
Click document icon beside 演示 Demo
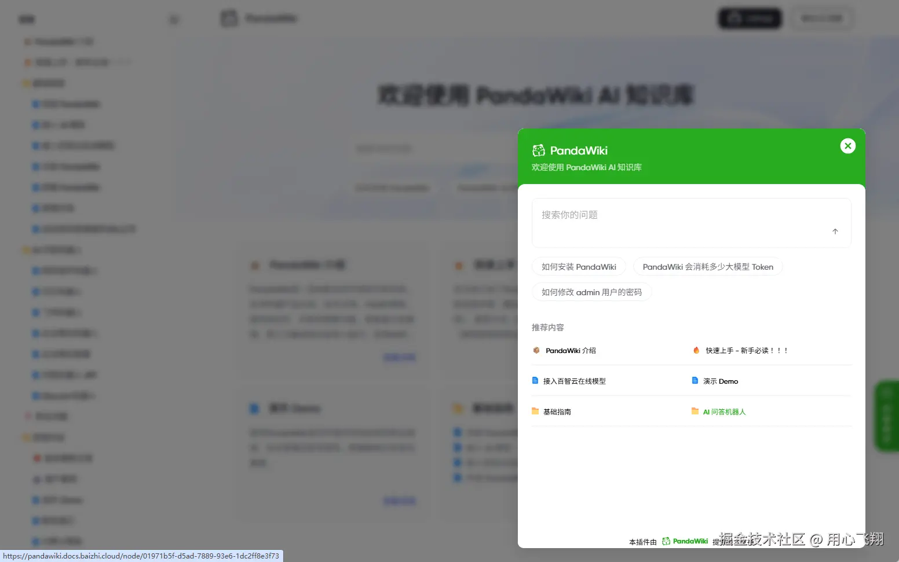point(695,381)
